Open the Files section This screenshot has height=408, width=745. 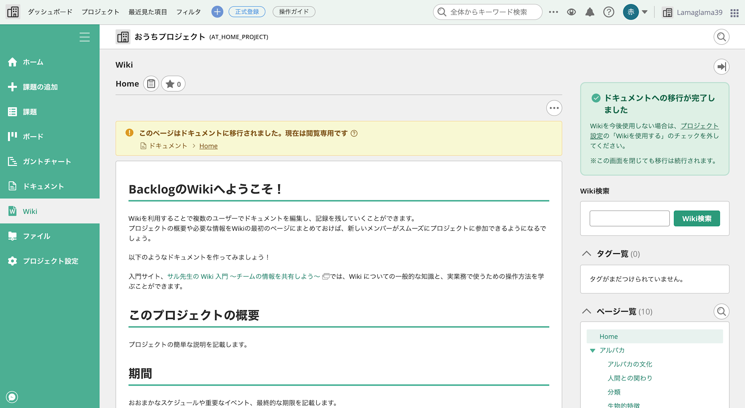[x=37, y=236]
